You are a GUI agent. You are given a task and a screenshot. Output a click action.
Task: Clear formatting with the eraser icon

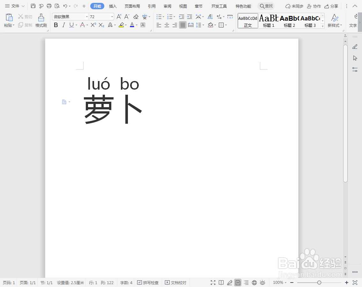coord(136,16)
